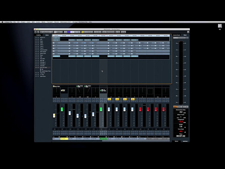This screenshot has width=225, height=169.
Task: Click the first yellow-lit channel button
Action: pos(109,99)
